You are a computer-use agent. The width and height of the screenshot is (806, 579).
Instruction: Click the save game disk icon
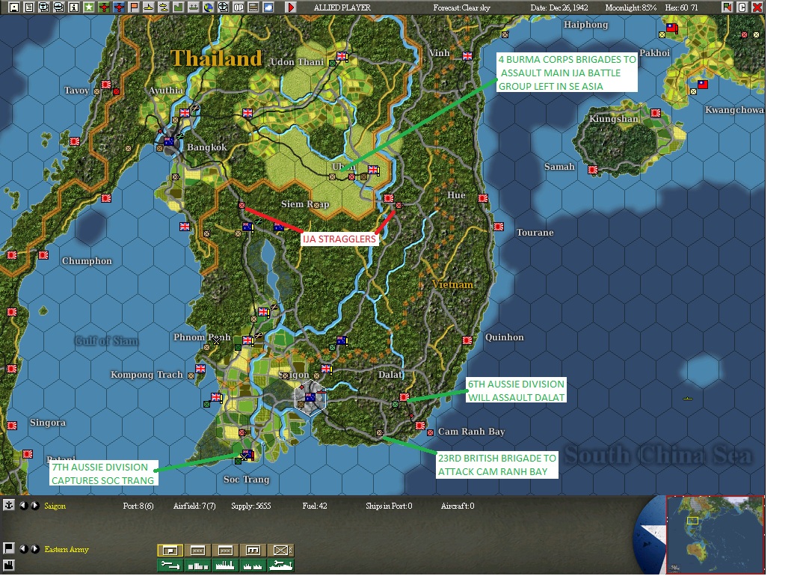tap(14, 7)
